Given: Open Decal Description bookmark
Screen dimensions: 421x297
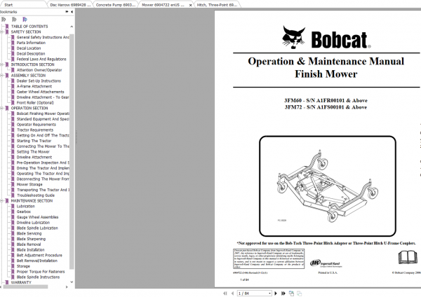Looking at the screenshot, I should pyautogui.click(x=31, y=54).
